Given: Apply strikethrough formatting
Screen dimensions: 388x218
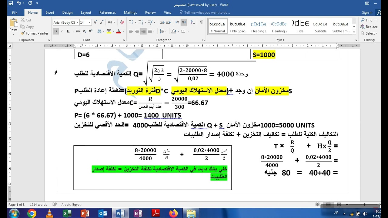Looking at the screenshot, I should coord(78,31).
